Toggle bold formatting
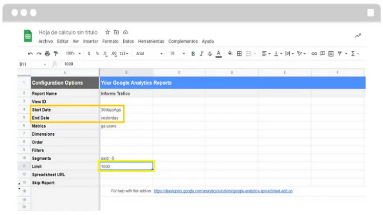This screenshot has height=215, width=383. [x=193, y=53]
